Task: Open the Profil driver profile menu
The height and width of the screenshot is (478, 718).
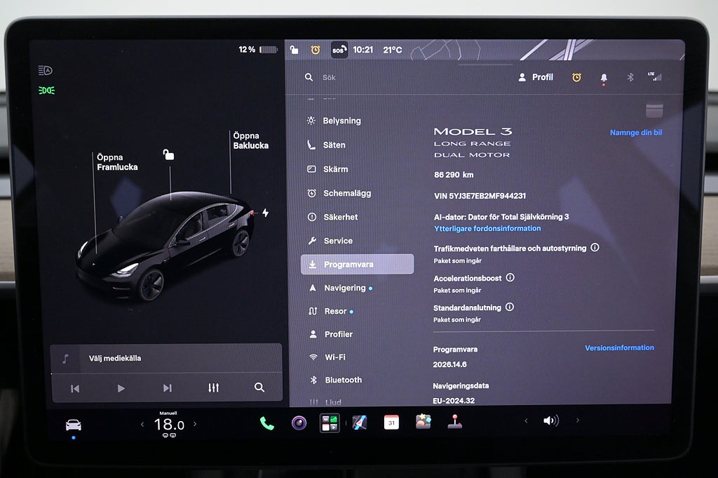Action: click(536, 77)
